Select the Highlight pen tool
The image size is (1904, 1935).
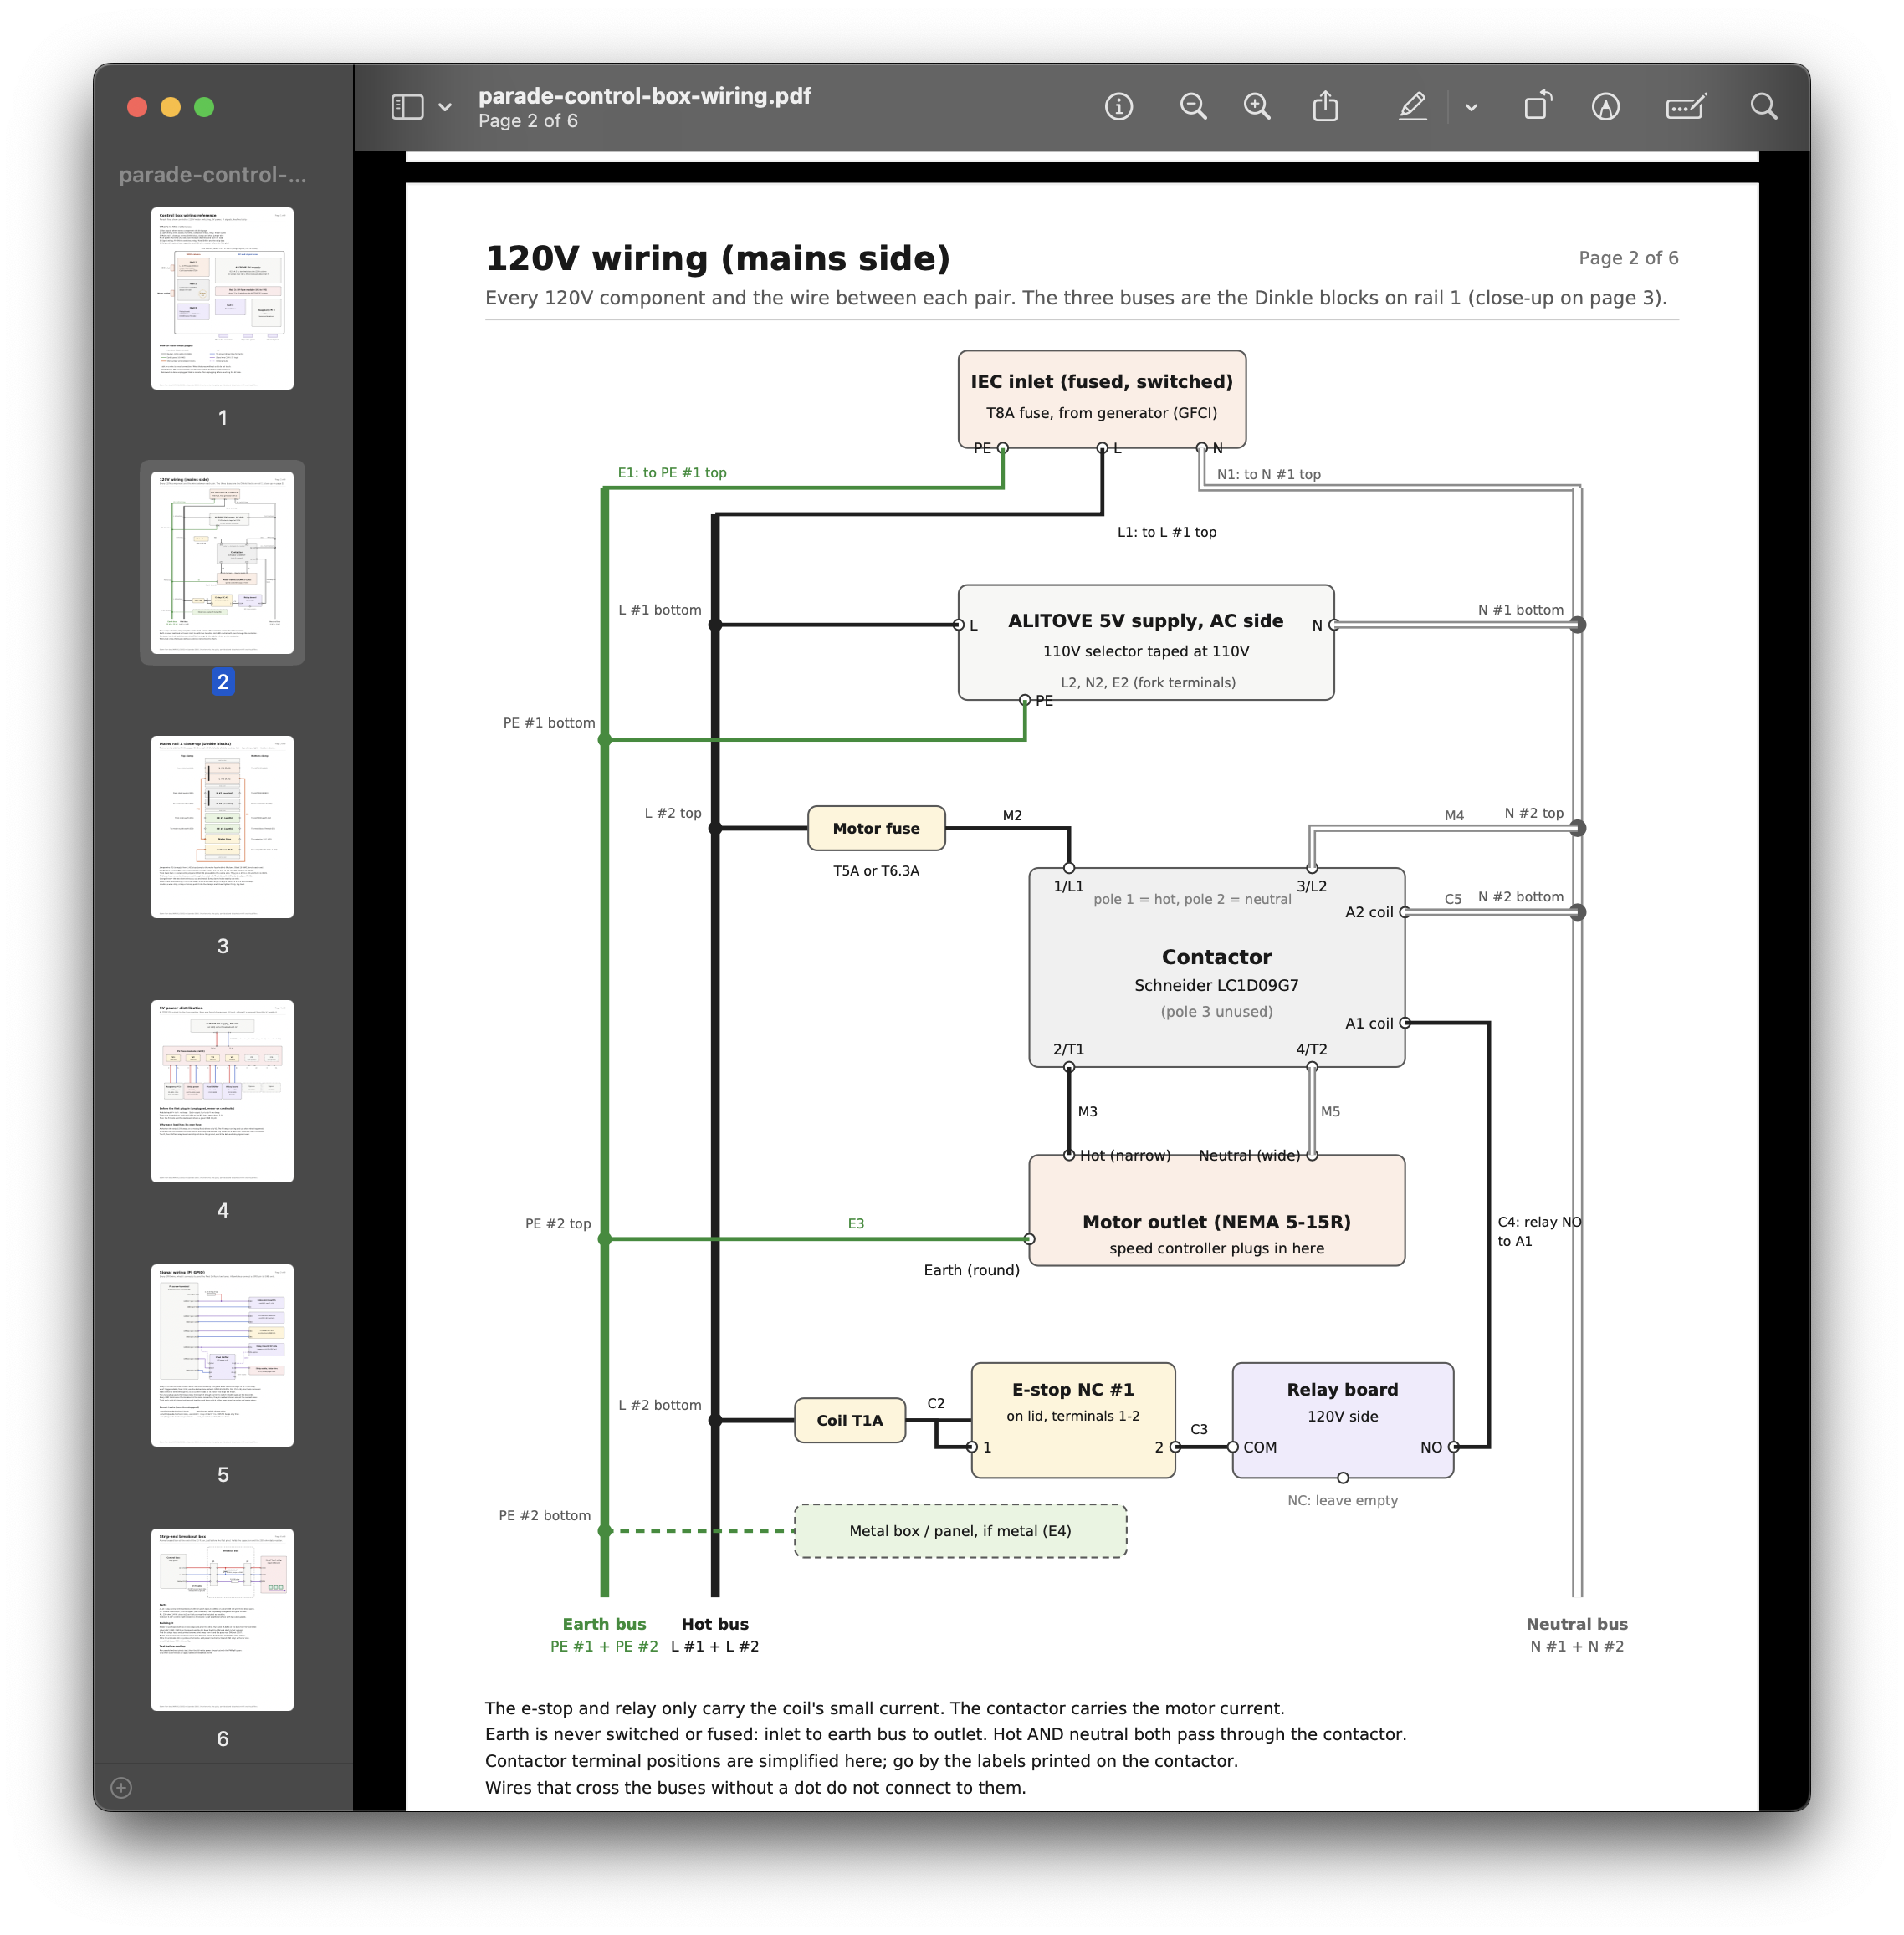click(x=1412, y=107)
